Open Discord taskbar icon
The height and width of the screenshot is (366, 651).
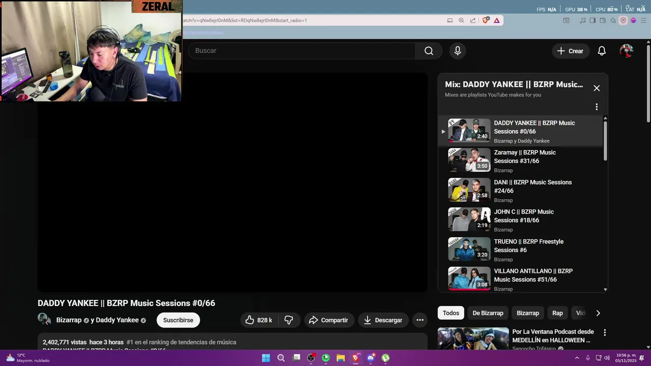coord(371,358)
